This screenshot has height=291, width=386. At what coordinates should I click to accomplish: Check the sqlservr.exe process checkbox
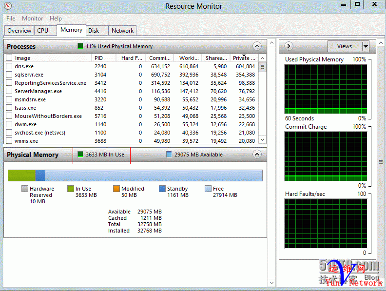[x=9, y=75]
